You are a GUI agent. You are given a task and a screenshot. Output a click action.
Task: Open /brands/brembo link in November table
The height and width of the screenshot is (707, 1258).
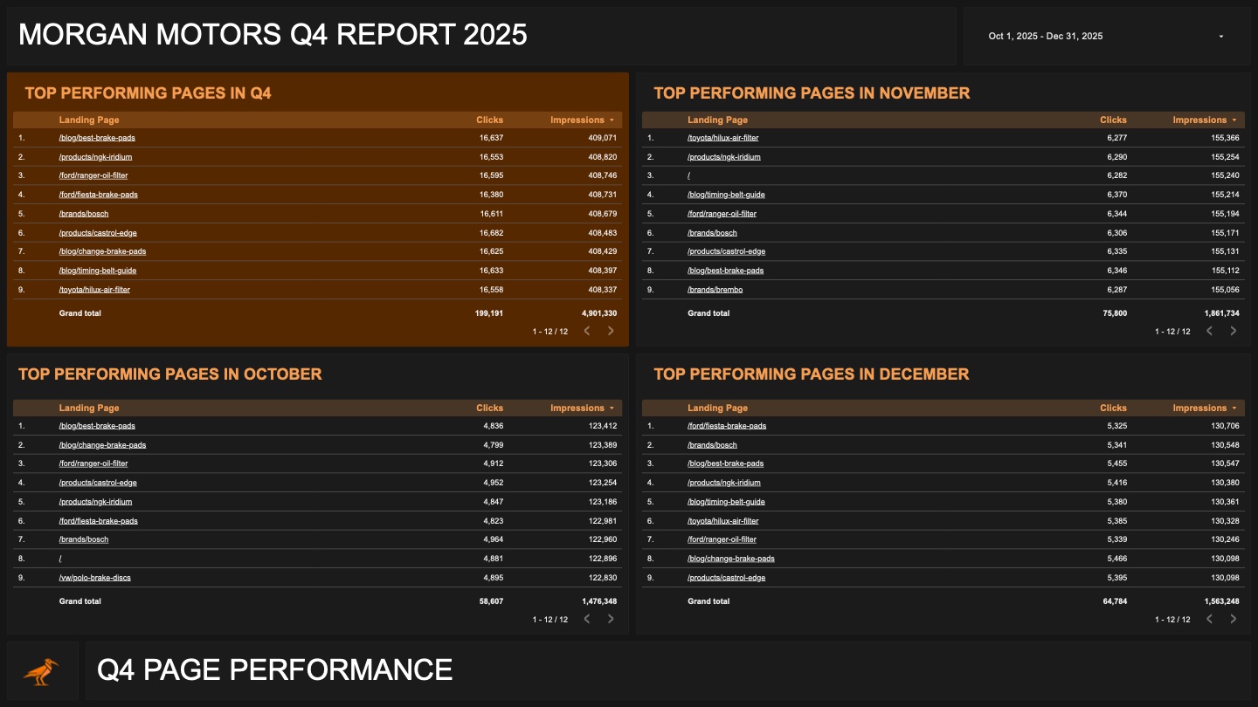715,290
